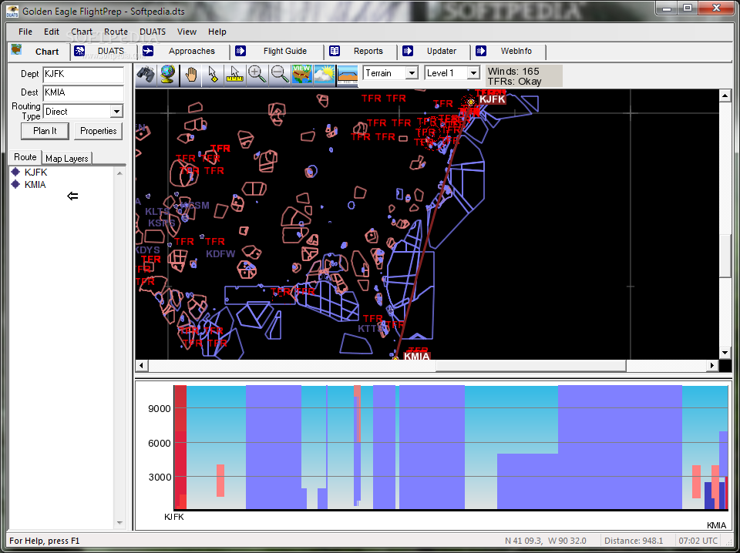The image size is (740, 553).
Task: Click the KTTS label on the map
Action: pos(369,329)
